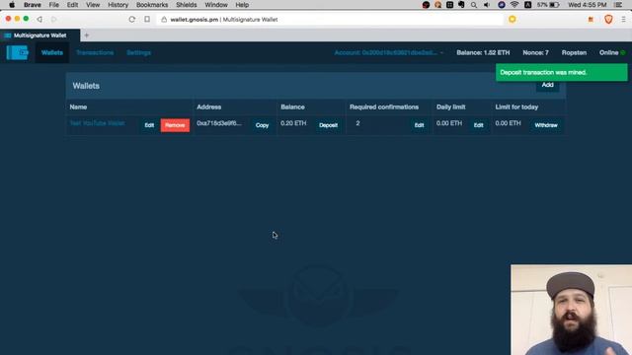Click the keyboard input source A icon
The image size is (632, 355).
527,5
